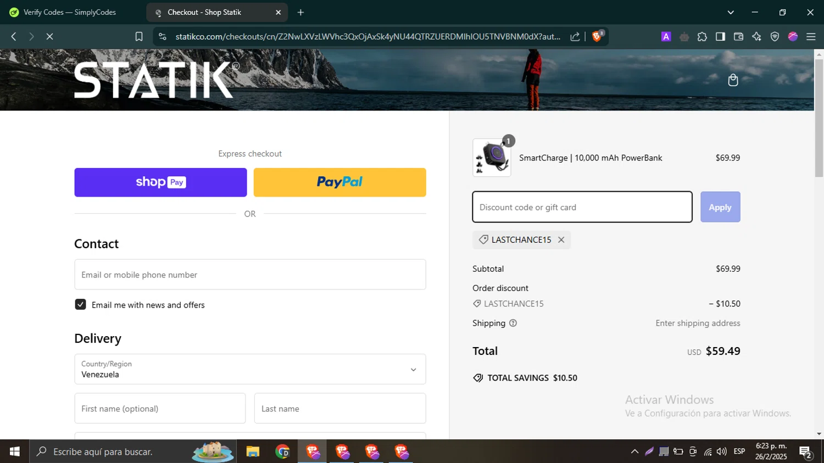Viewport: 824px width, 463px height.
Task: Apply the discount code
Action: pyautogui.click(x=720, y=207)
